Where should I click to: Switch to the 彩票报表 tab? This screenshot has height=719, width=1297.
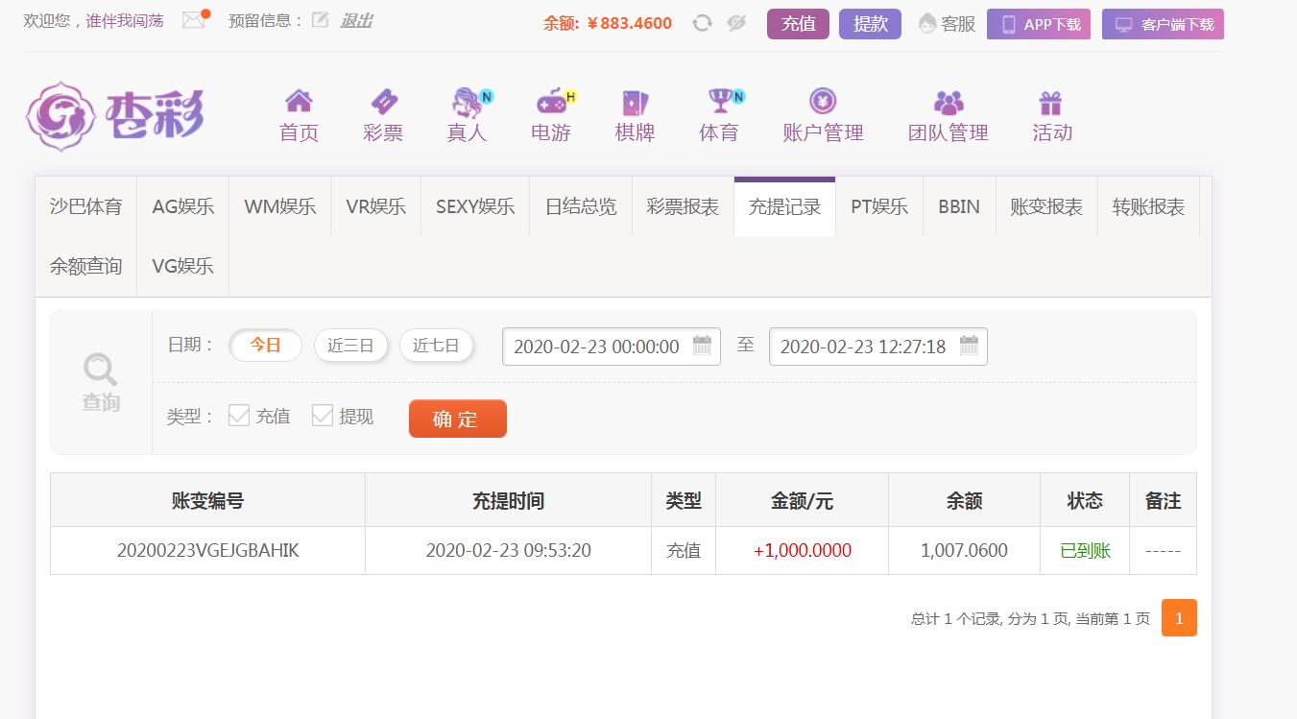(683, 206)
